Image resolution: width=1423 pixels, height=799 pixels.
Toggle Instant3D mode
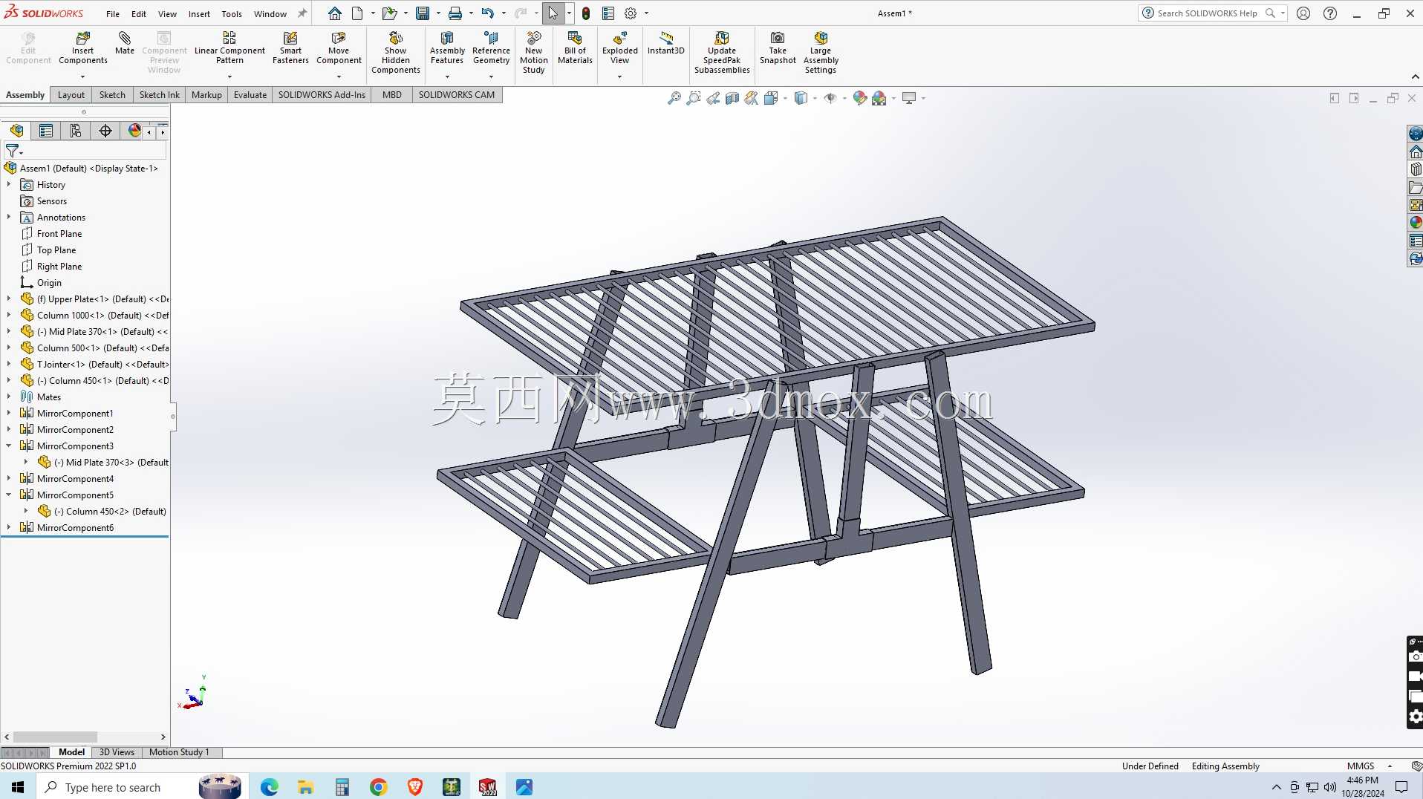point(665,43)
